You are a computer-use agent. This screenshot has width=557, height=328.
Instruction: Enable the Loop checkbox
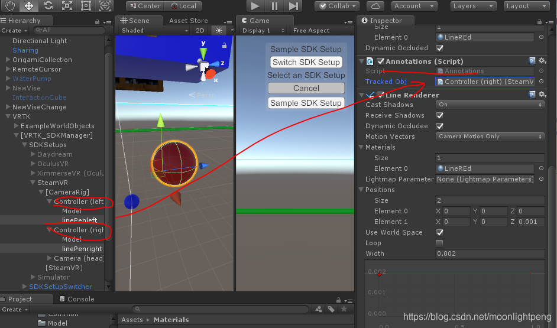[x=439, y=243]
